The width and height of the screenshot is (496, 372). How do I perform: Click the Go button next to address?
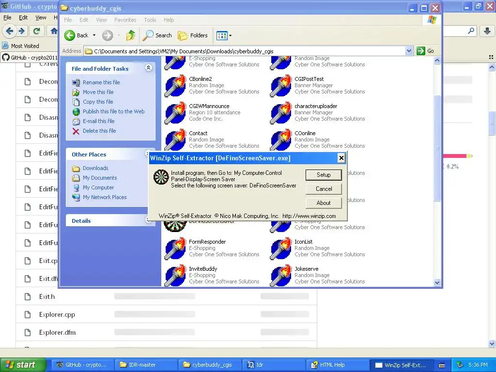(x=425, y=51)
